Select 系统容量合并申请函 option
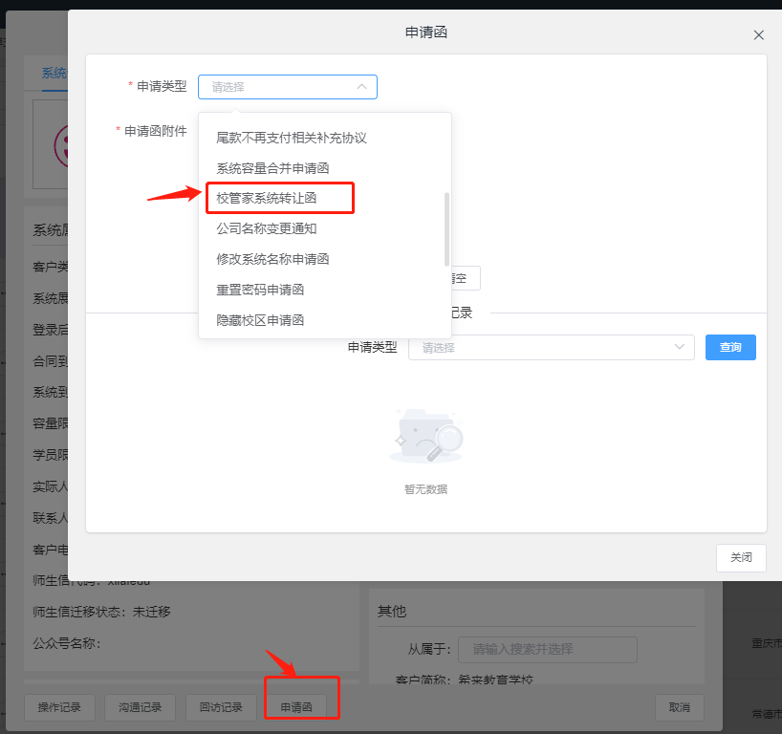This screenshot has width=782, height=734. pyautogui.click(x=272, y=168)
